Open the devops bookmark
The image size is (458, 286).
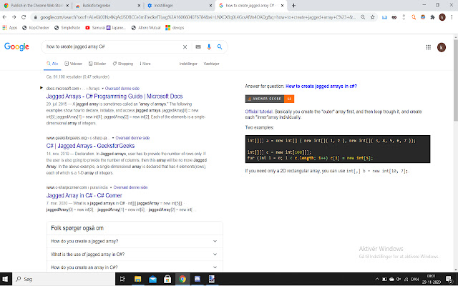click(x=175, y=28)
